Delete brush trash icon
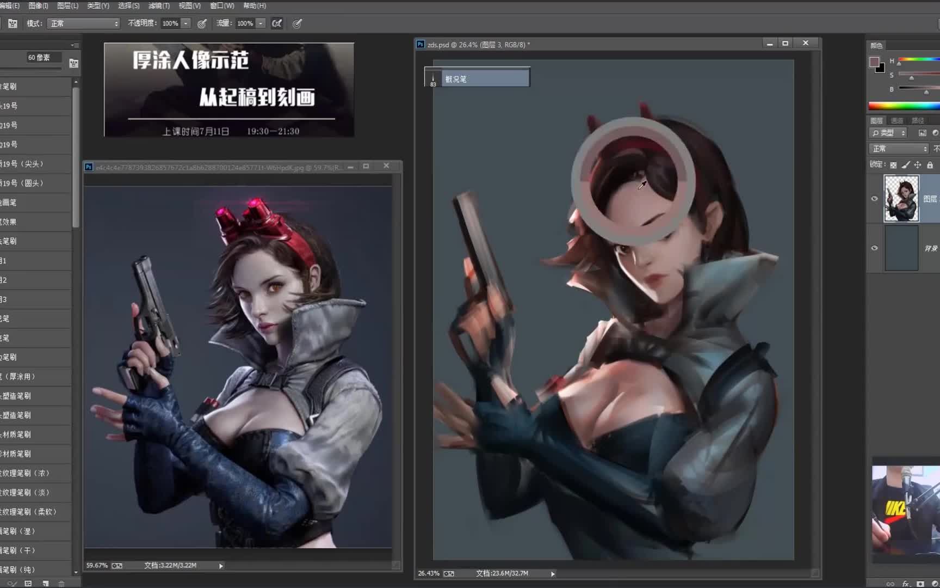The width and height of the screenshot is (940, 588). 61,583
